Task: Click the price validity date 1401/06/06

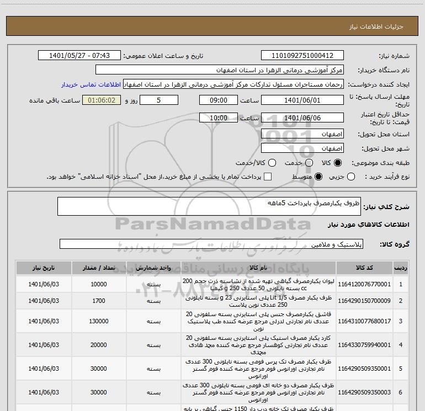Action: point(302,118)
